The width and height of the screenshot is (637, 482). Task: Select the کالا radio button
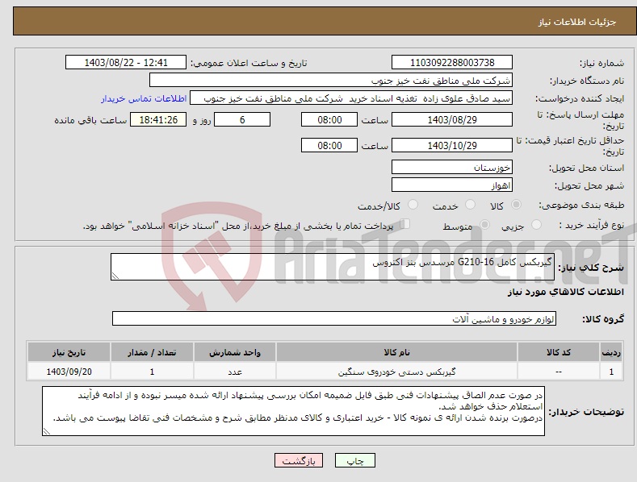tap(516, 205)
